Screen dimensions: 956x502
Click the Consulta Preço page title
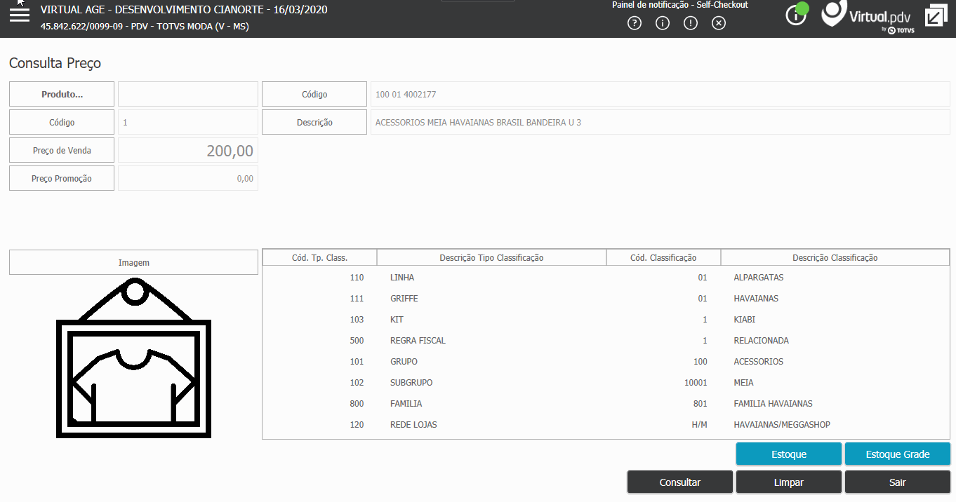pyautogui.click(x=55, y=63)
